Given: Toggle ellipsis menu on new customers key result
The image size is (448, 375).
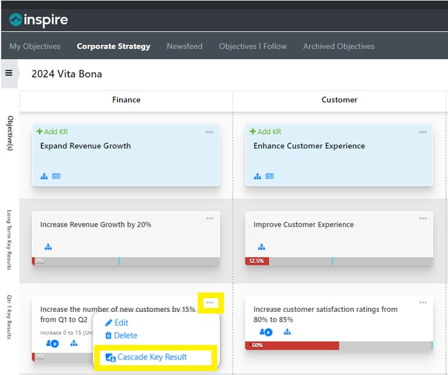Looking at the screenshot, I should [x=210, y=303].
